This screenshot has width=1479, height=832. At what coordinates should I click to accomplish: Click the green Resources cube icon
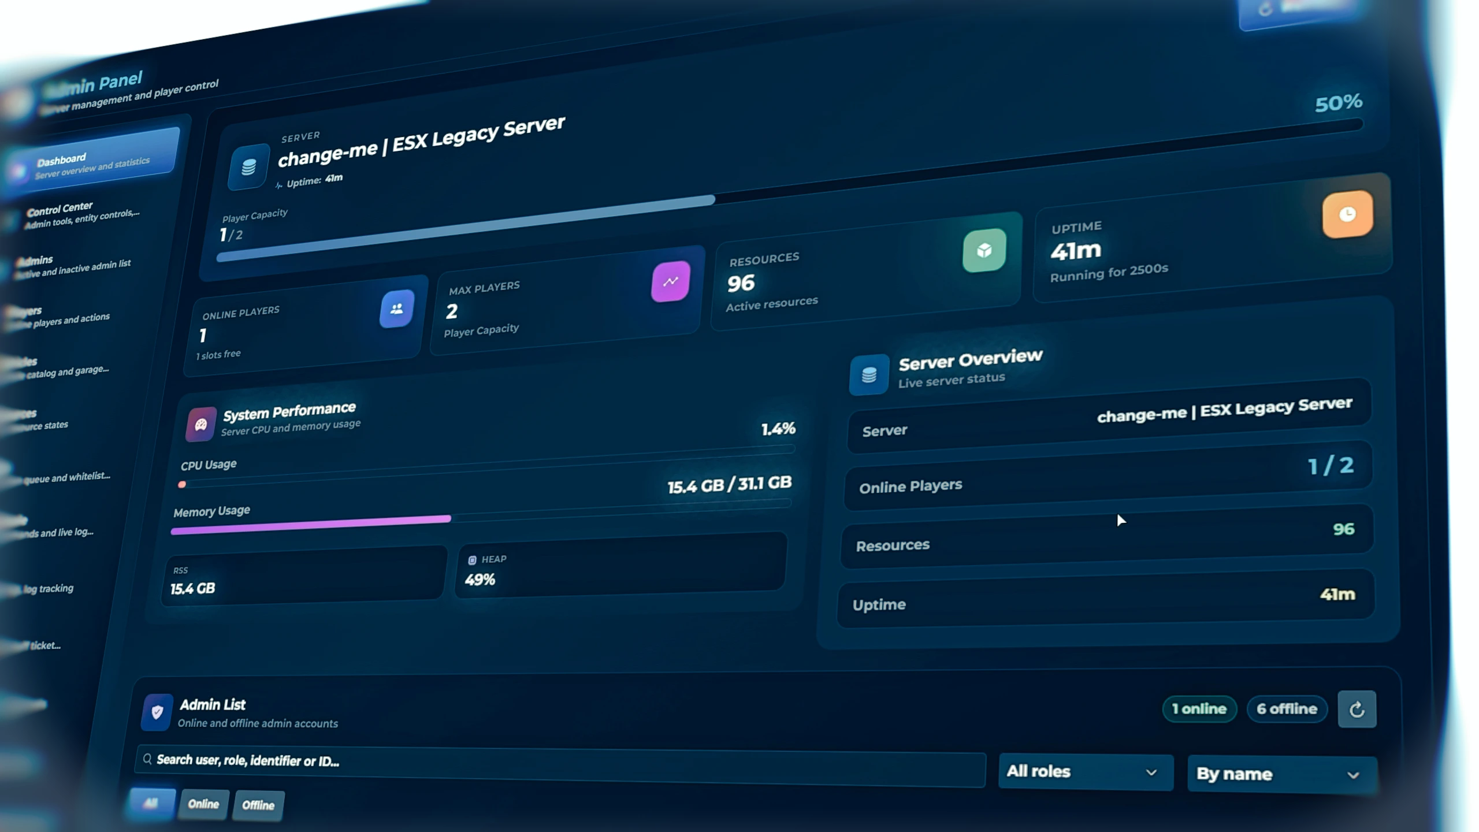point(984,250)
